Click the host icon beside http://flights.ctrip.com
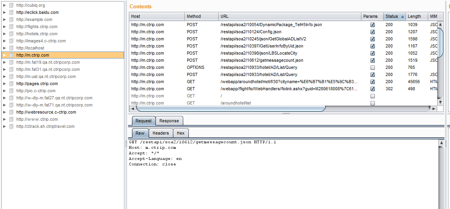Screen dimensions: 450x209 coord(12,27)
